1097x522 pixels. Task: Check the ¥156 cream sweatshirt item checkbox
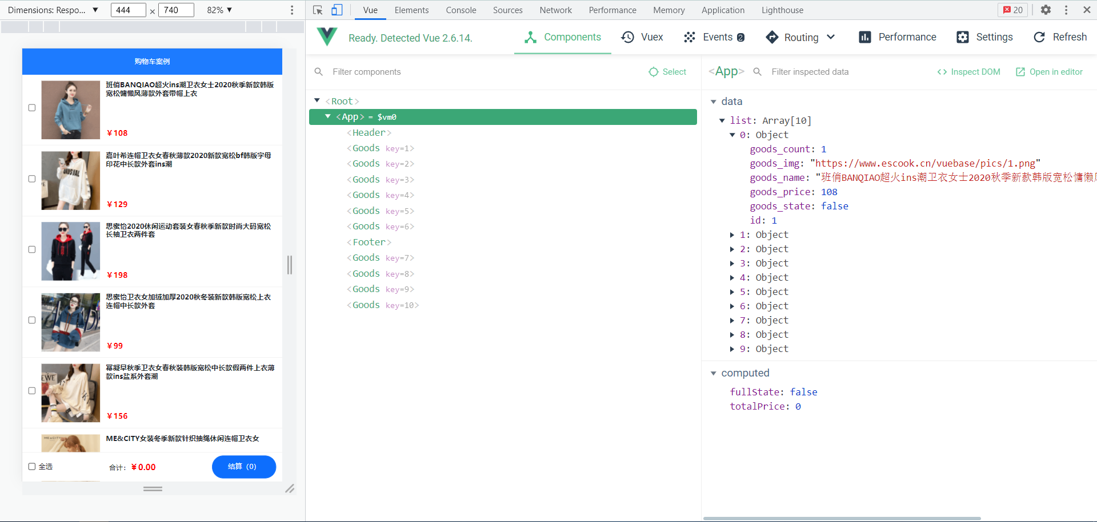(32, 391)
